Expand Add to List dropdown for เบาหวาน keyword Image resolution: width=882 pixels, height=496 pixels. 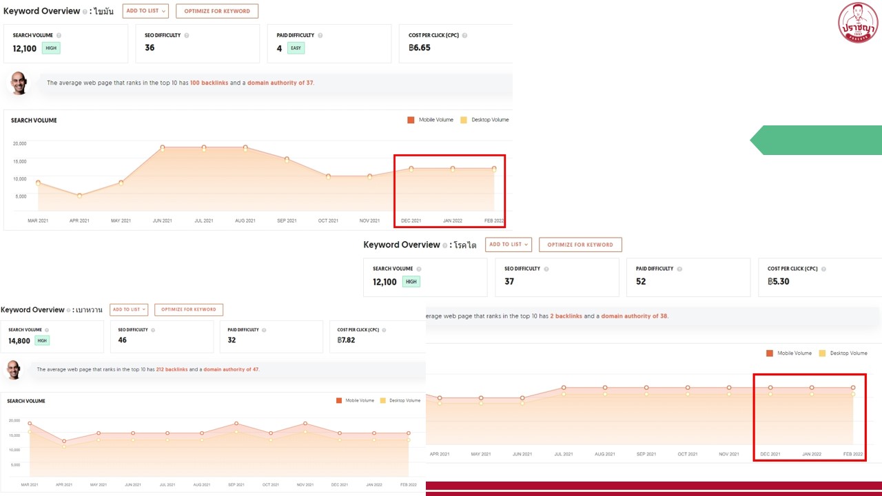129,309
